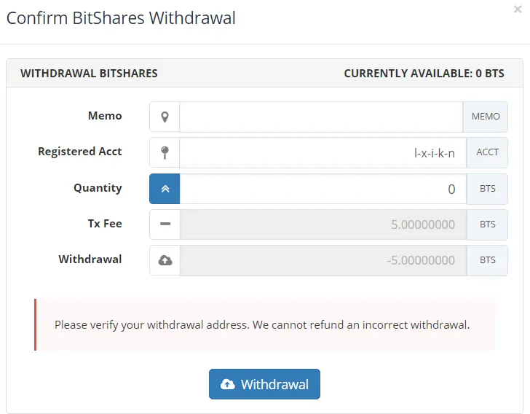Click the double chevron max quantity button

point(165,189)
